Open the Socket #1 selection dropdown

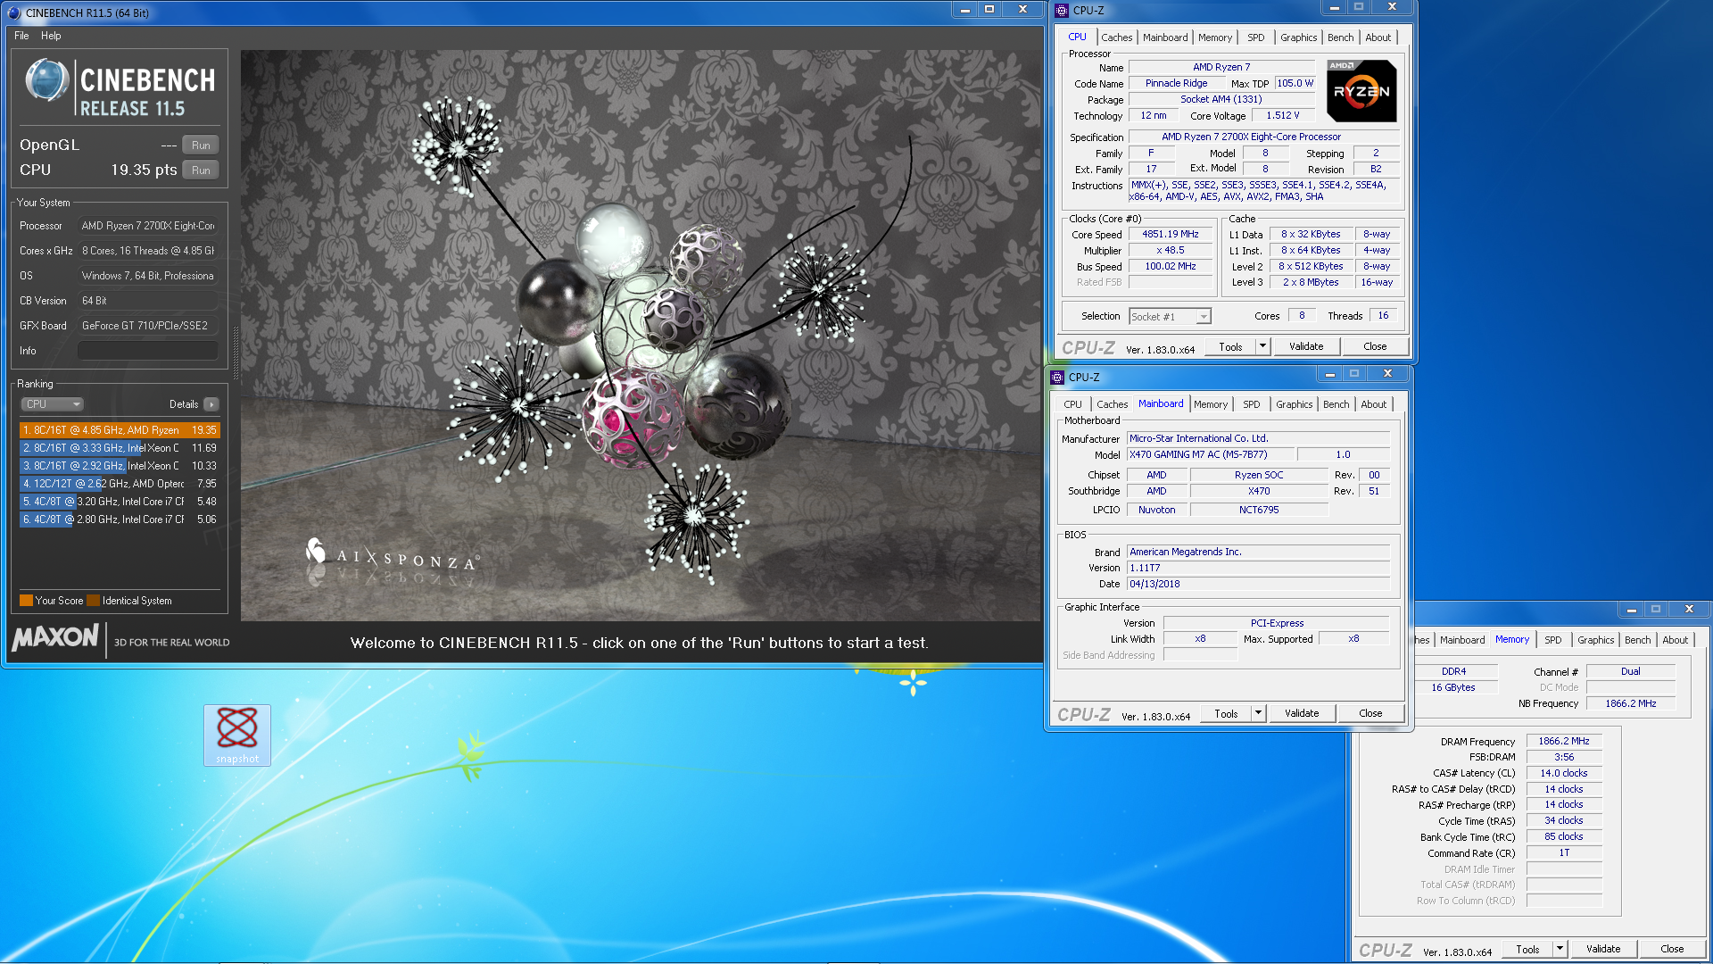coord(1170,316)
